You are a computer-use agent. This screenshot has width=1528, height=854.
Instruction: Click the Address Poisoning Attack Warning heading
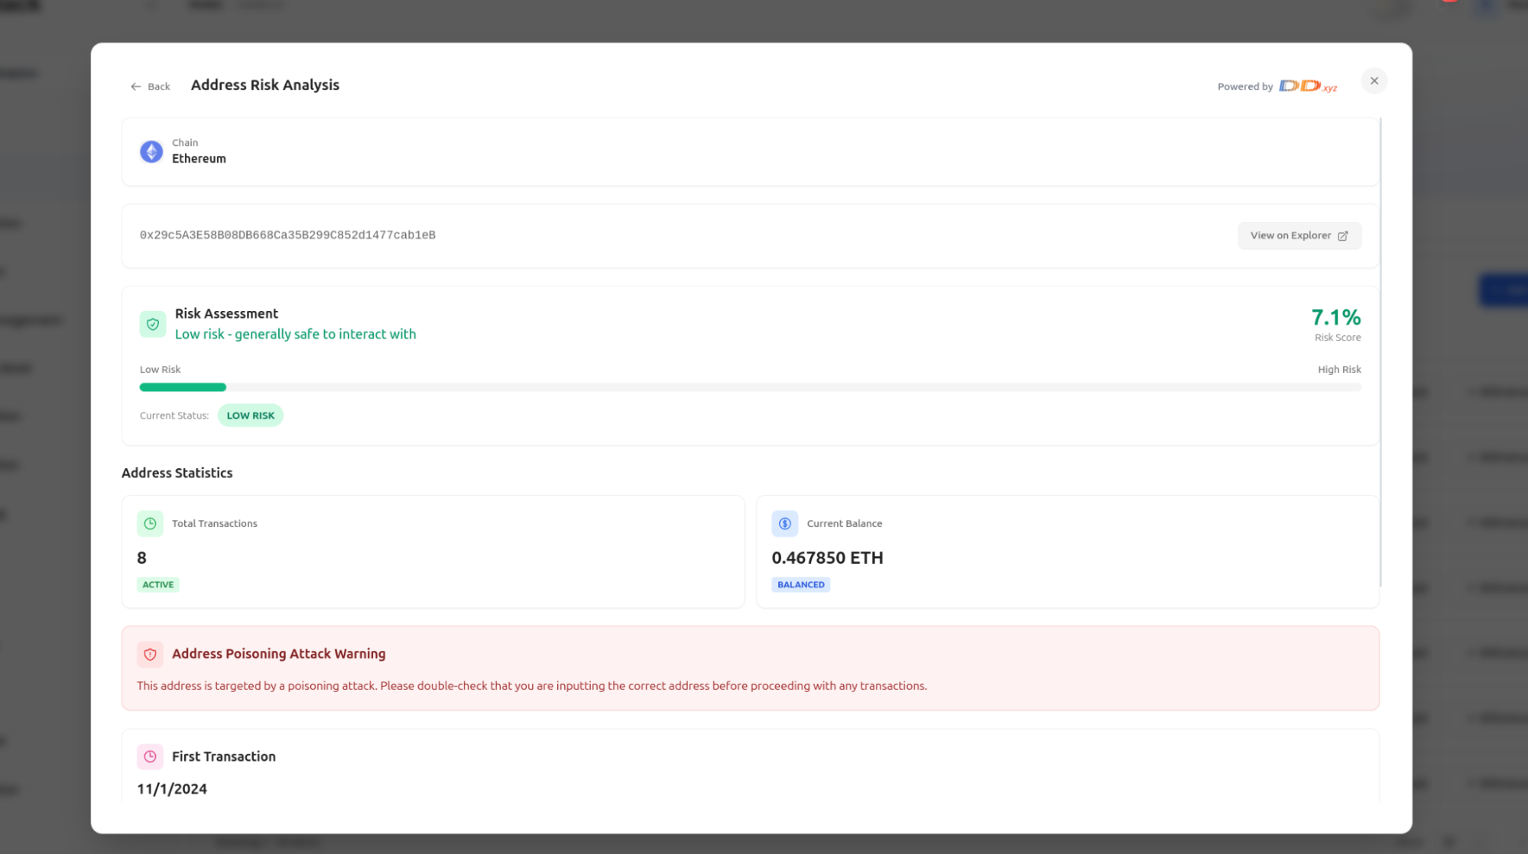pos(278,654)
